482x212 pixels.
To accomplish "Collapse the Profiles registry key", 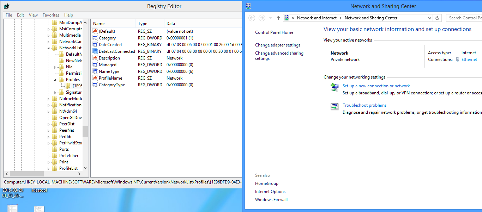I will pyautogui.click(x=56, y=80).
